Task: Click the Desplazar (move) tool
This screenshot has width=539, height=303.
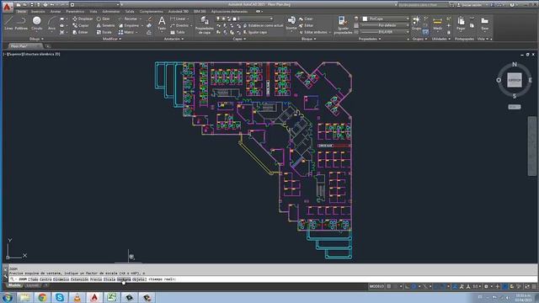Action: tap(83, 19)
